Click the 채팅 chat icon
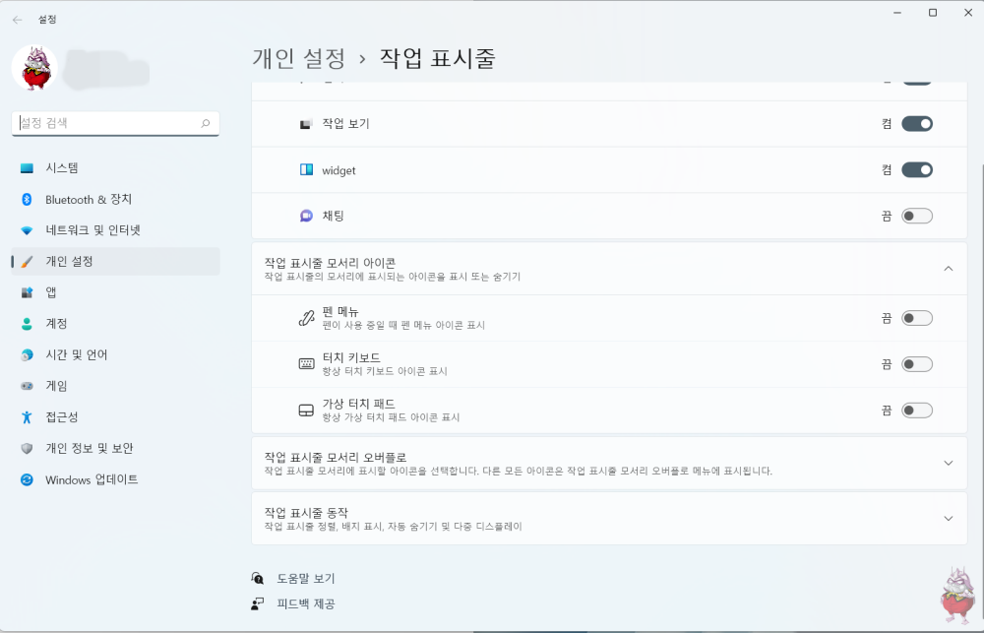Viewport: 984px width, 633px height. (306, 216)
